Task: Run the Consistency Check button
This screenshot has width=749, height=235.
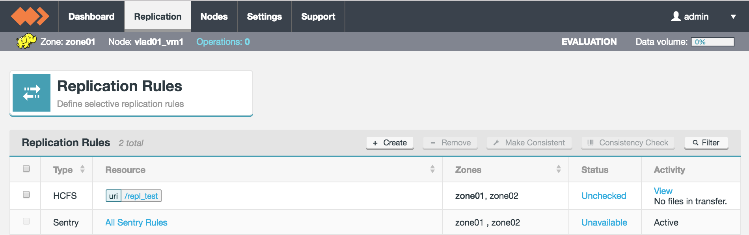Action: [x=628, y=143]
